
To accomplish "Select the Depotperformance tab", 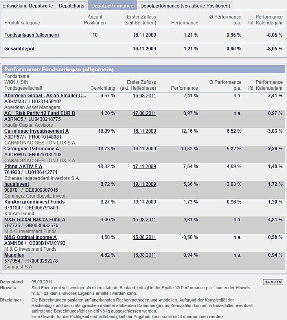I will point(112,6).
